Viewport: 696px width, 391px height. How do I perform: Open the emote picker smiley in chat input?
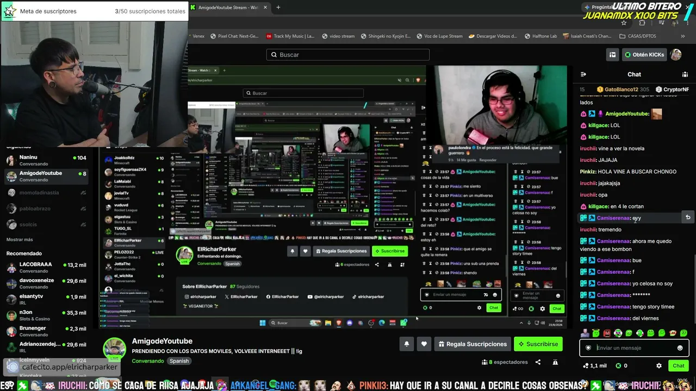(680, 348)
